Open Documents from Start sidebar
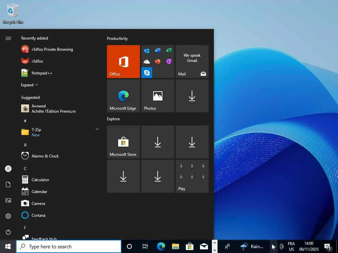 coord(8,184)
